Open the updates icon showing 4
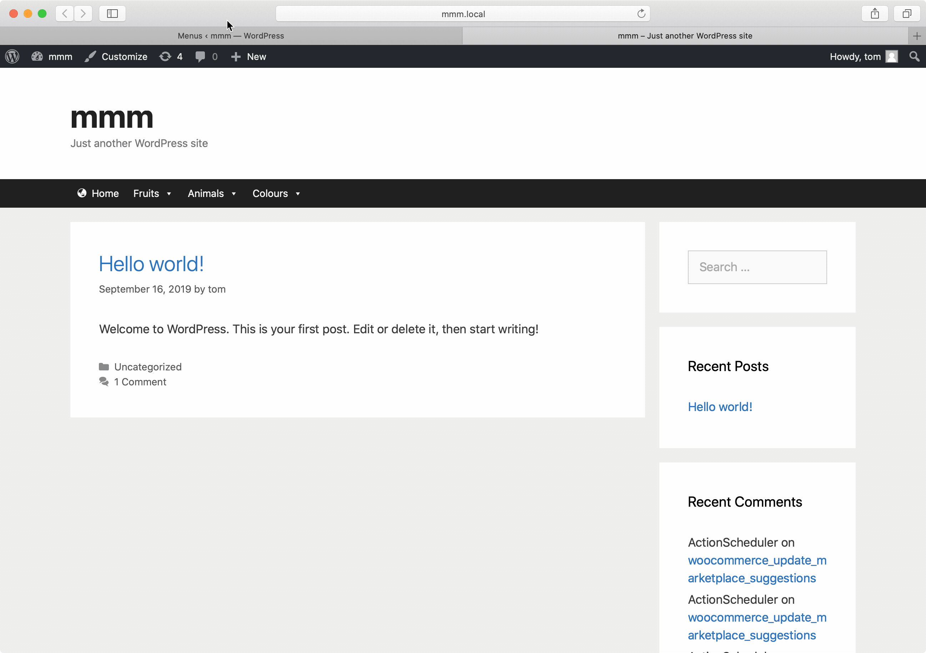926x653 pixels. [165, 56]
